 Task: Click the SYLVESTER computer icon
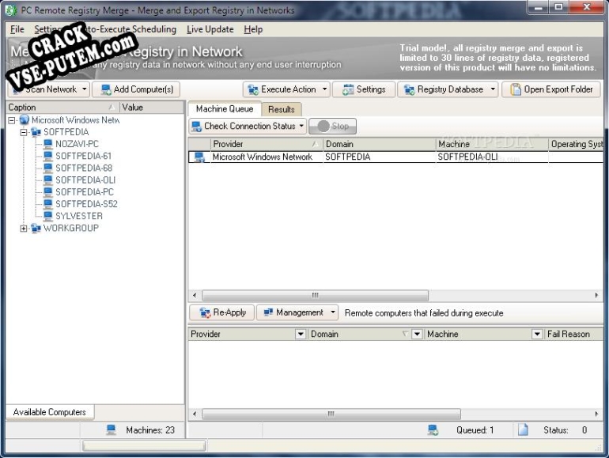(48, 216)
